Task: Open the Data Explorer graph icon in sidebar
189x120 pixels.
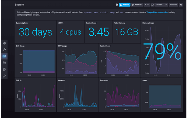Action: (x=4, y=50)
